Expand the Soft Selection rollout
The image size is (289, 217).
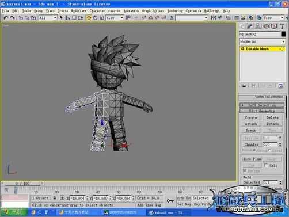(262, 105)
